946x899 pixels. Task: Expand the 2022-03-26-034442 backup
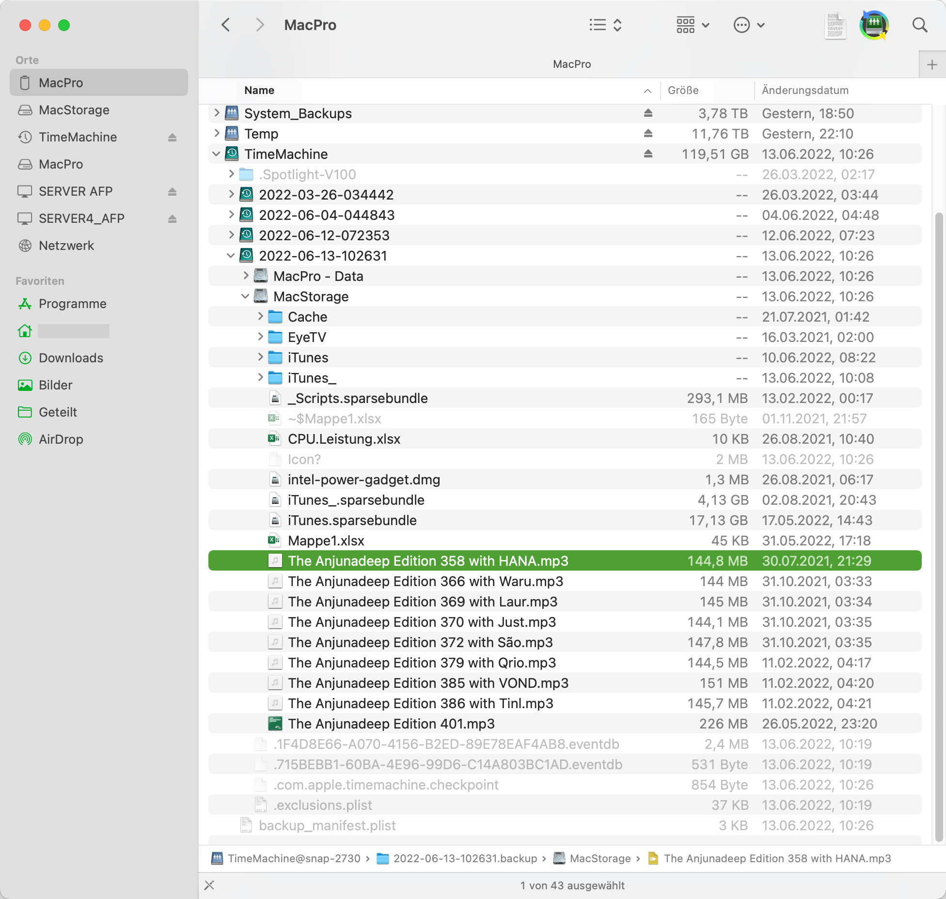click(x=231, y=195)
